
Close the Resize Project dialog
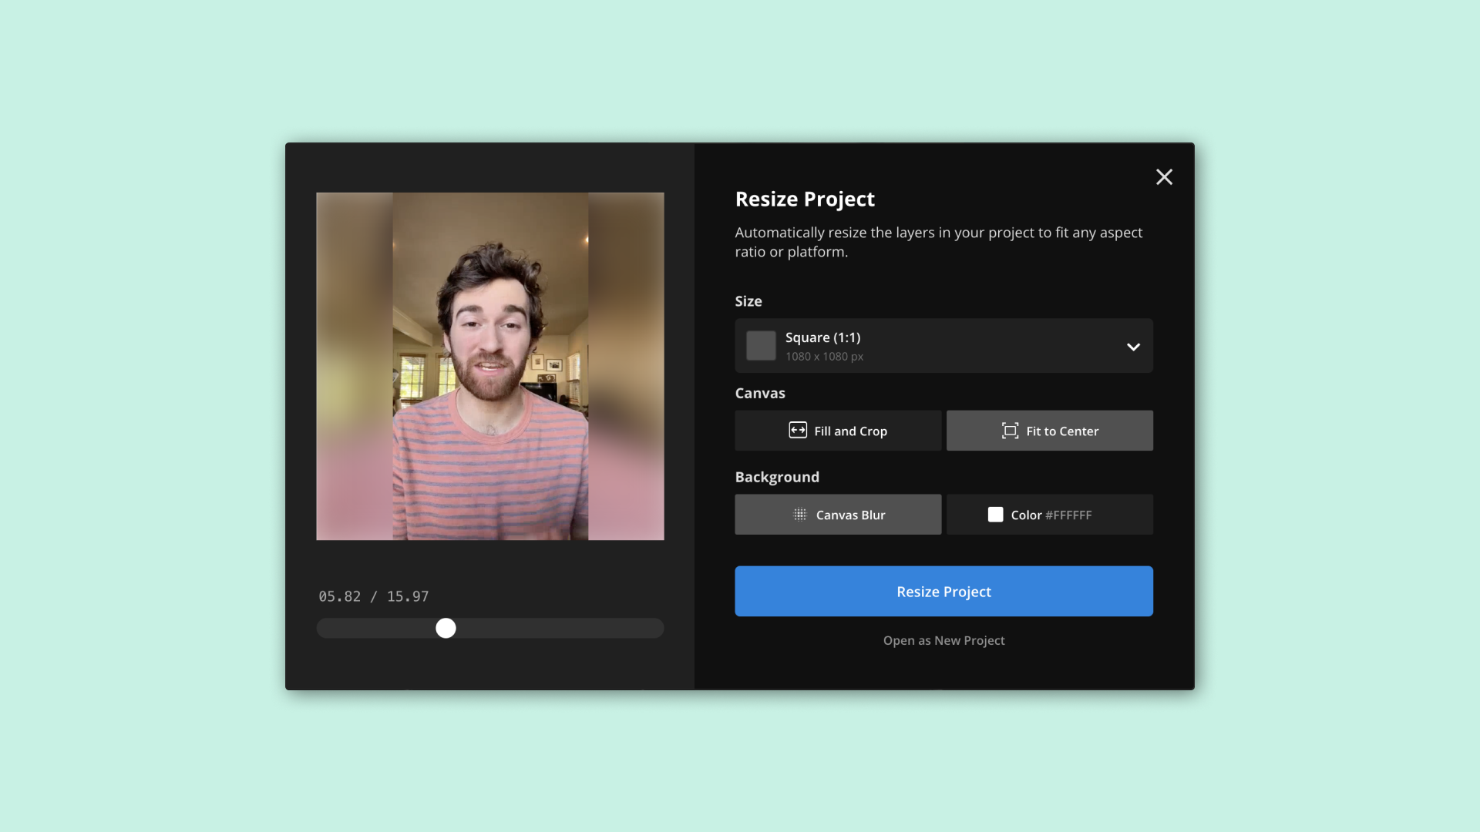pyautogui.click(x=1164, y=177)
